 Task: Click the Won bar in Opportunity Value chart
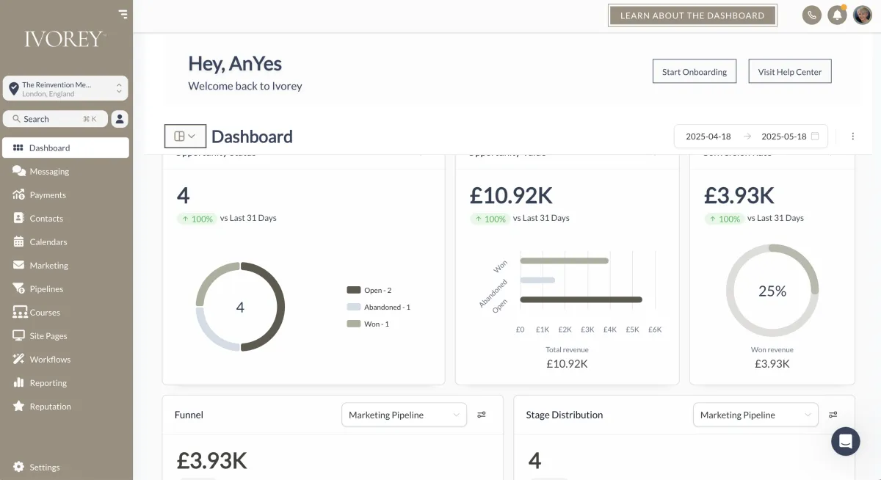coord(564,261)
